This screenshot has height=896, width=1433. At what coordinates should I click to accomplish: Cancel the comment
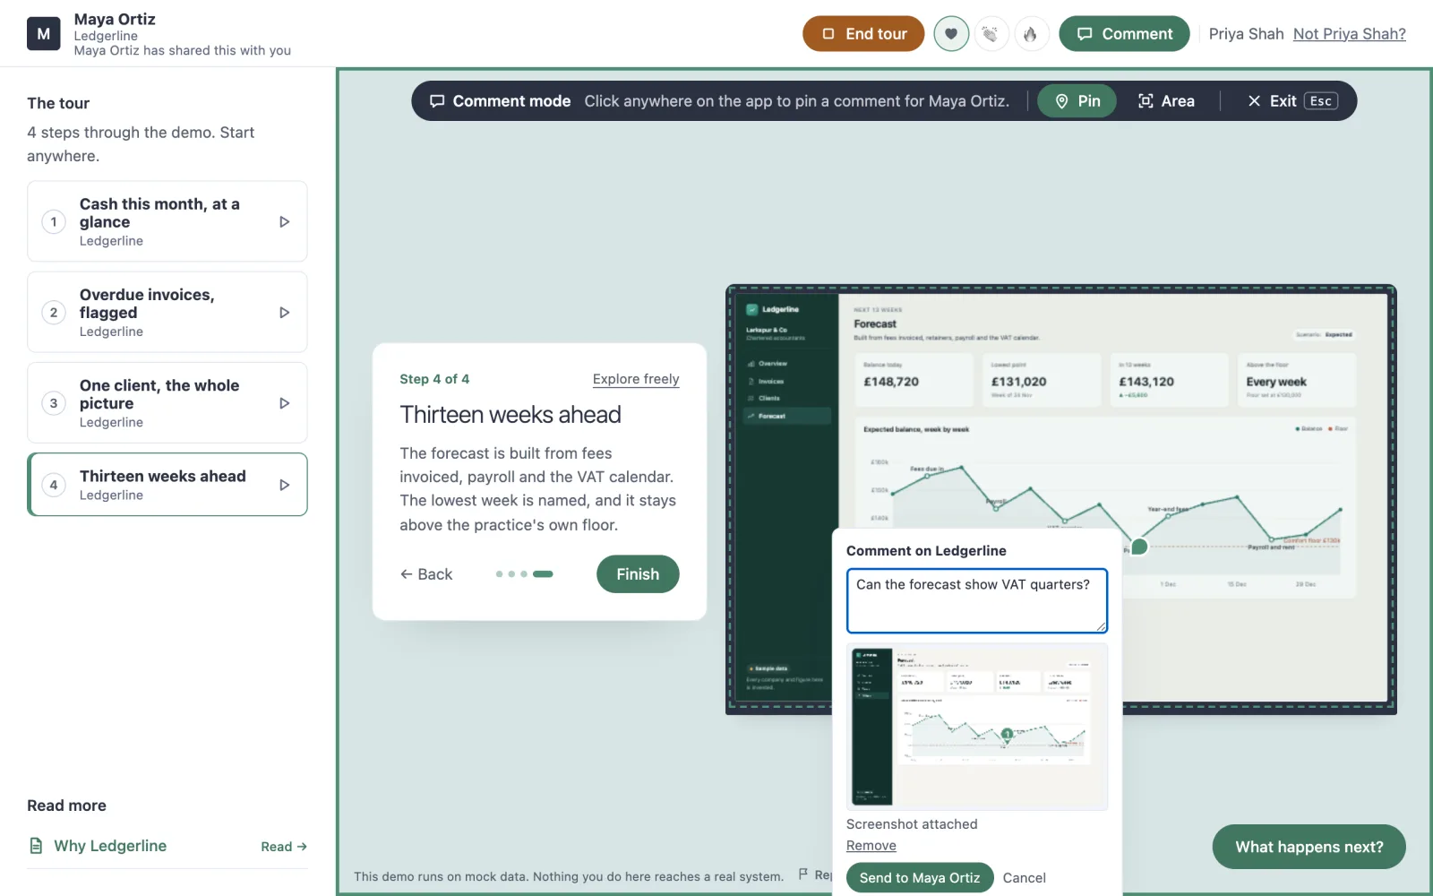[x=1024, y=878]
